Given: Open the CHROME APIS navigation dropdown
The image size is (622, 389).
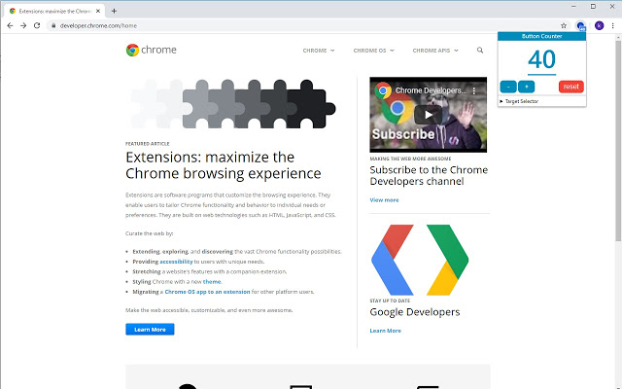Looking at the screenshot, I should pyautogui.click(x=435, y=51).
